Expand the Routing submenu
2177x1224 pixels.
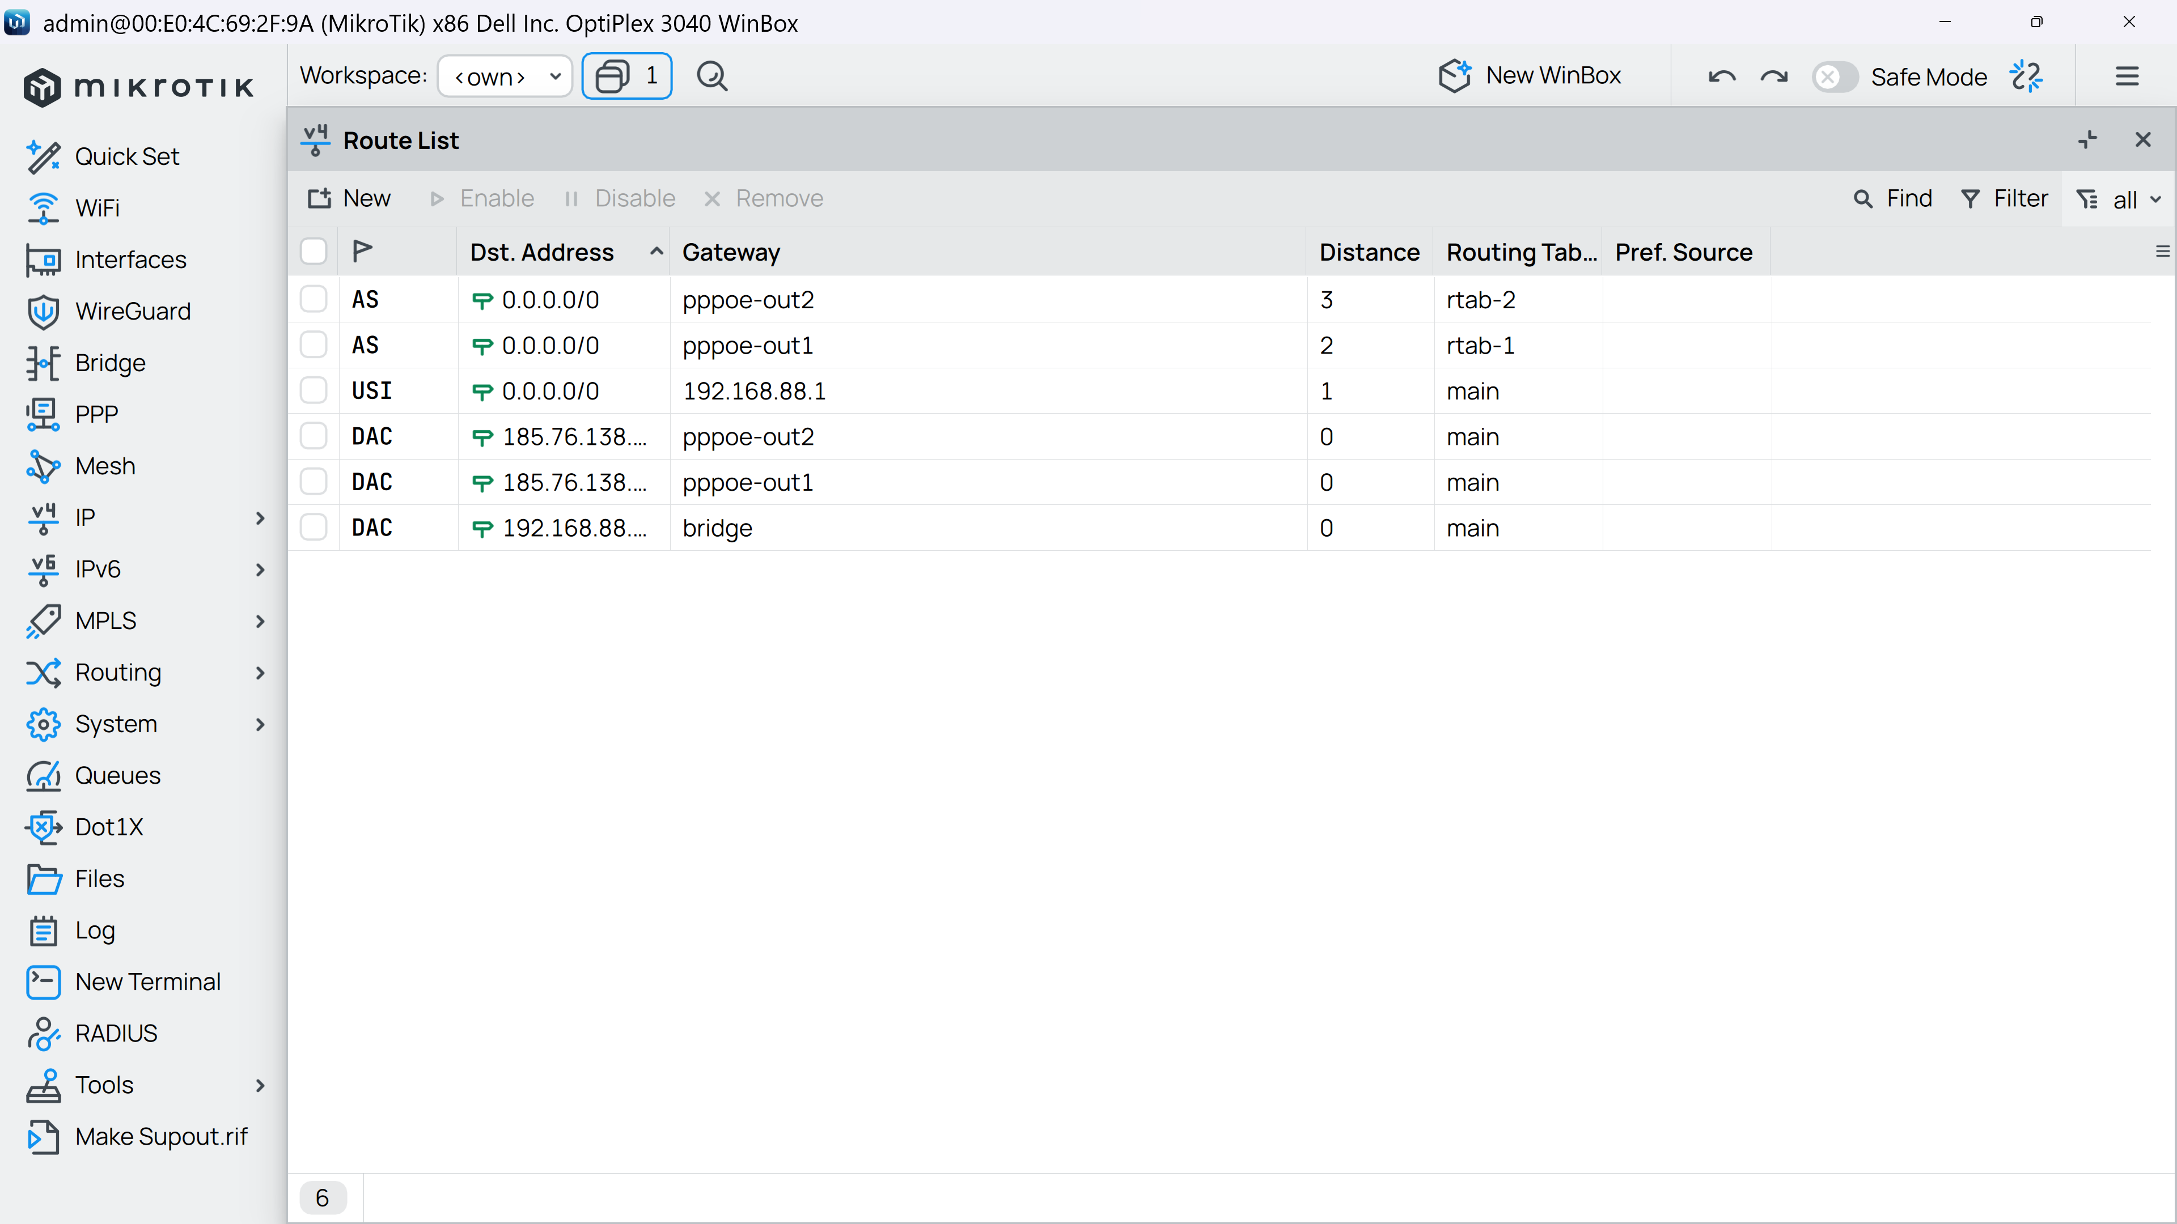(x=260, y=673)
